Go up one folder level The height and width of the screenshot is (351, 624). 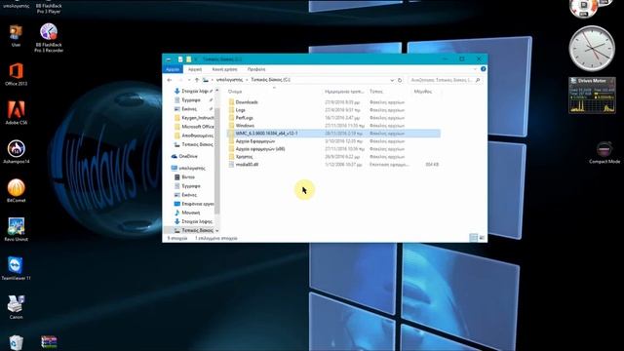[x=197, y=80]
